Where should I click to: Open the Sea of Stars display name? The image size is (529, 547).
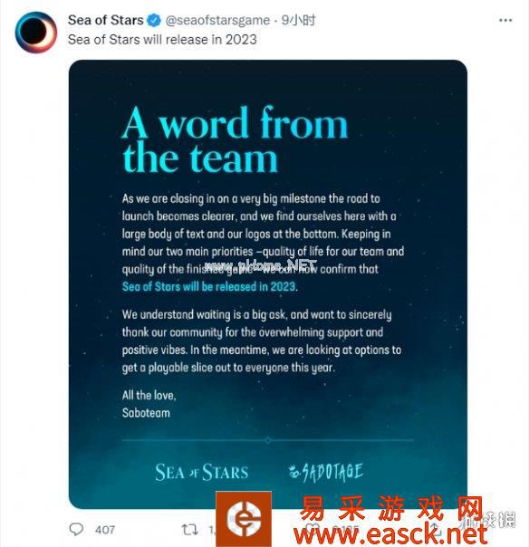pyautogui.click(x=106, y=20)
